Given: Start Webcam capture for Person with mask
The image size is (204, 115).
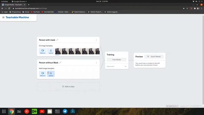Looking at the screenshot, I should 43,51.
